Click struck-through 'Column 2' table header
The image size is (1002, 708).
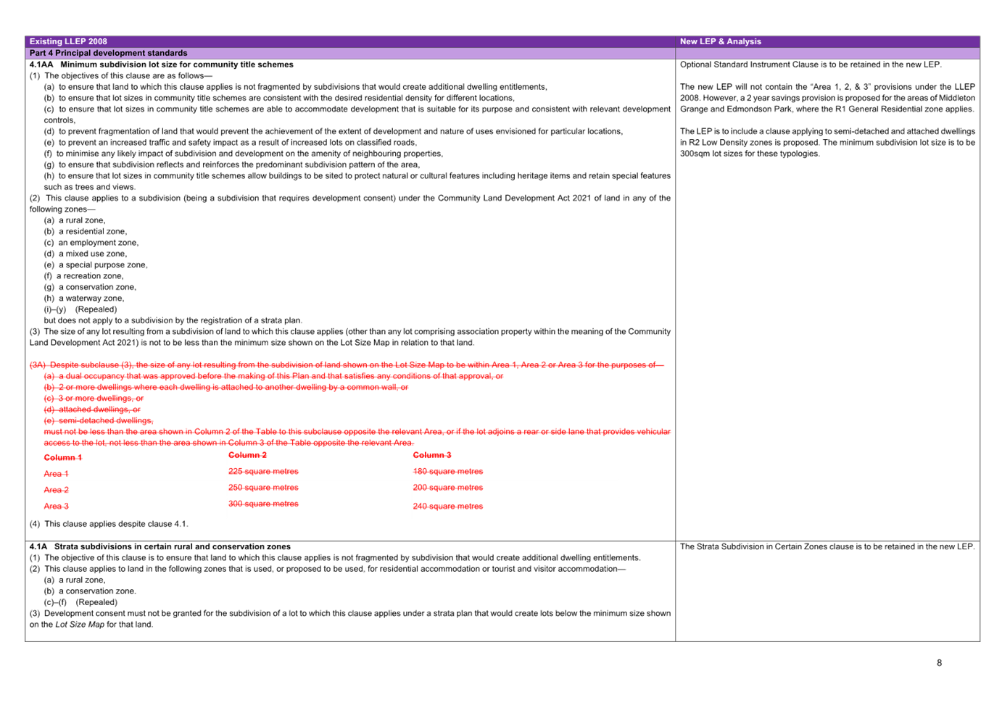click(248, 455)
